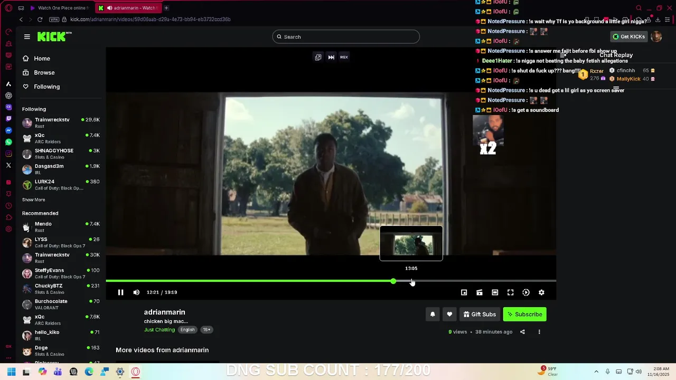Open Instagram in Opera sidebar
Image resolution: width=676 pixels, height=380 pixels.
coord(8,154)
